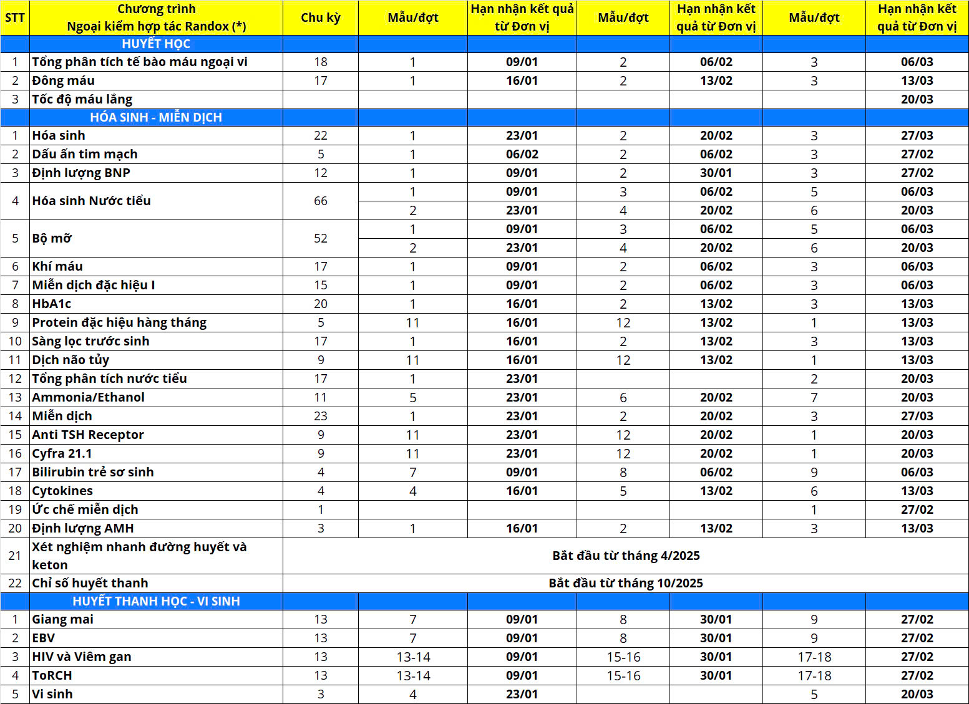Select the Định lượng BNP cell
The height and width of the screenshot is (704, 969).
81,173
